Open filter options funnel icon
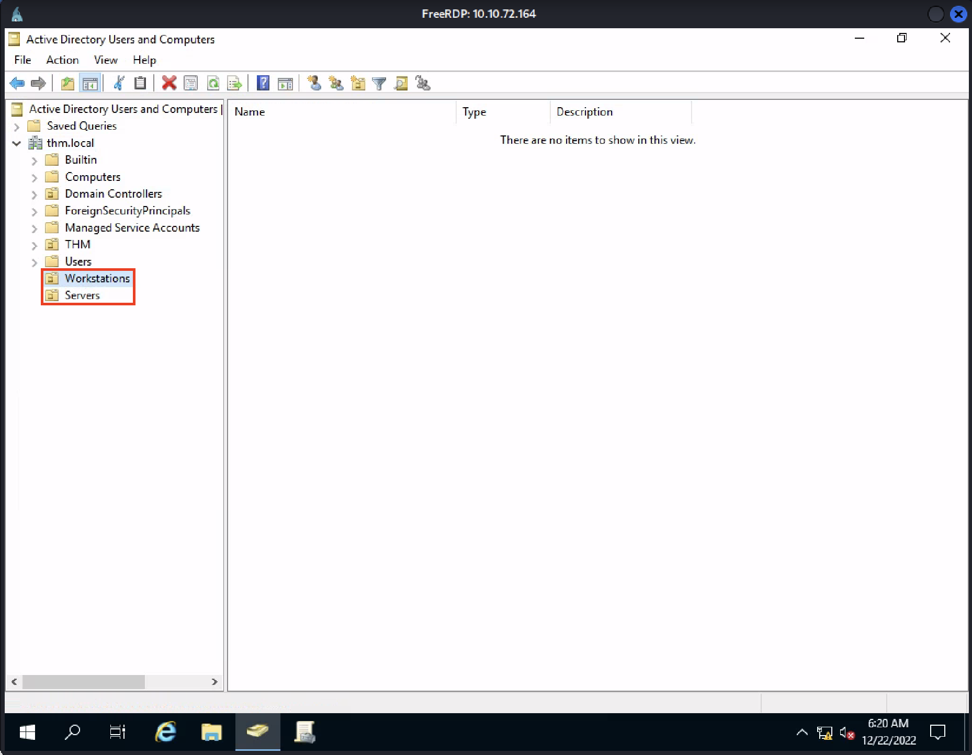The width and height of the screenshot is (972, 755). pos(379,83)
